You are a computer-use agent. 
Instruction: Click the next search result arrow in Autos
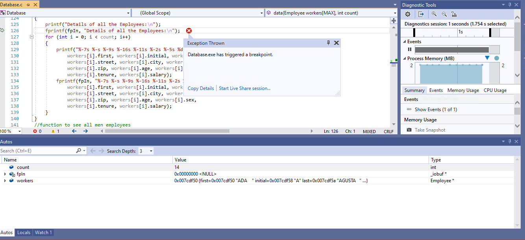[x=102, y=151]
